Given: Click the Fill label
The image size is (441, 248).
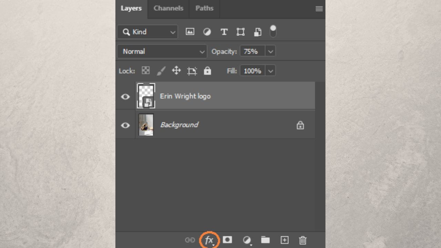Looking at the screenshot, I should pos(232,71).
